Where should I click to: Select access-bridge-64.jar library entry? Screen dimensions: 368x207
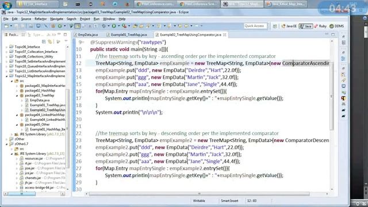pyautogui.click(x=39, y=187)
